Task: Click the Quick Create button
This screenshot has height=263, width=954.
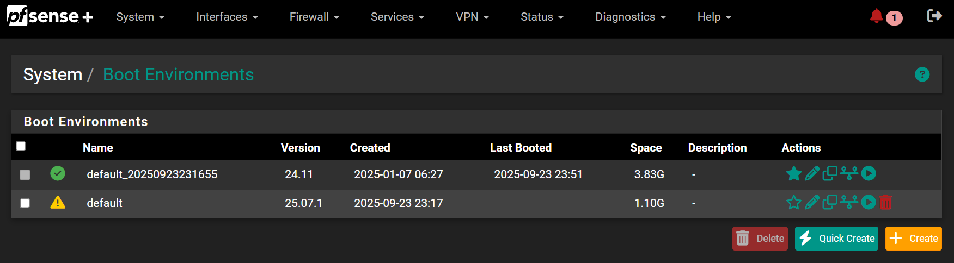Action: click(x=836, y=239)
